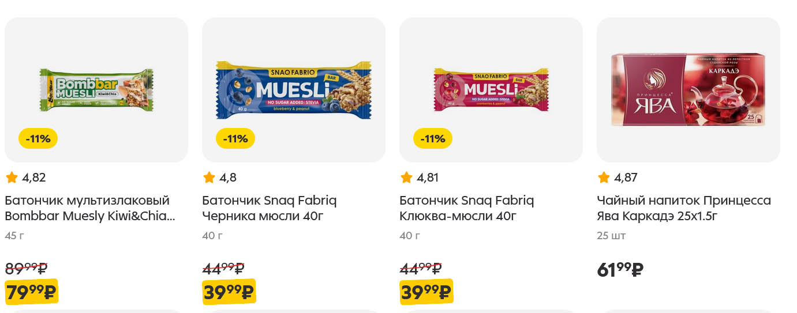Click the 39.99₽ price of Черника bar

point(229,293)
